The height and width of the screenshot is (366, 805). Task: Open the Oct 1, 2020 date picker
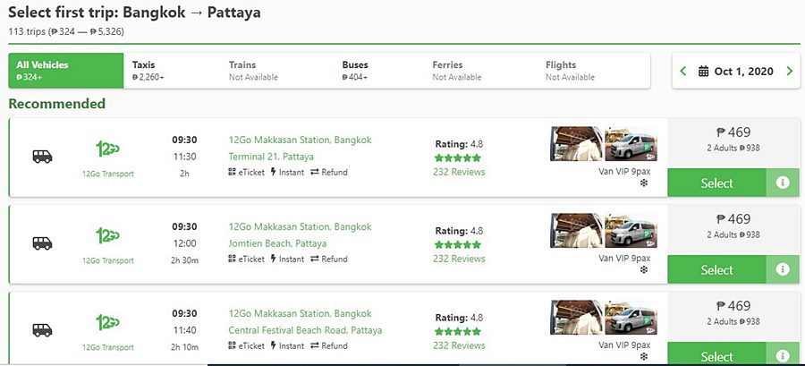742,72
